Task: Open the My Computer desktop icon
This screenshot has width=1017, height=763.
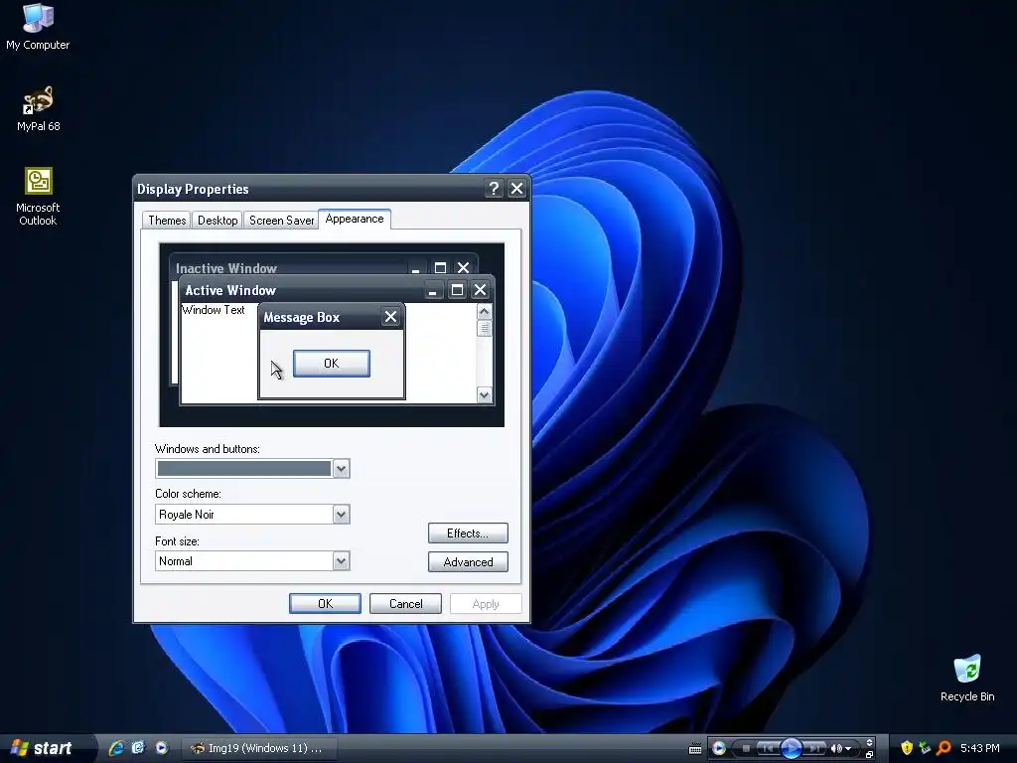Action: 38,27
